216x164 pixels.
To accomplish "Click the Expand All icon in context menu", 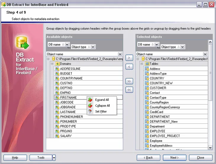I will coord(90,100).
